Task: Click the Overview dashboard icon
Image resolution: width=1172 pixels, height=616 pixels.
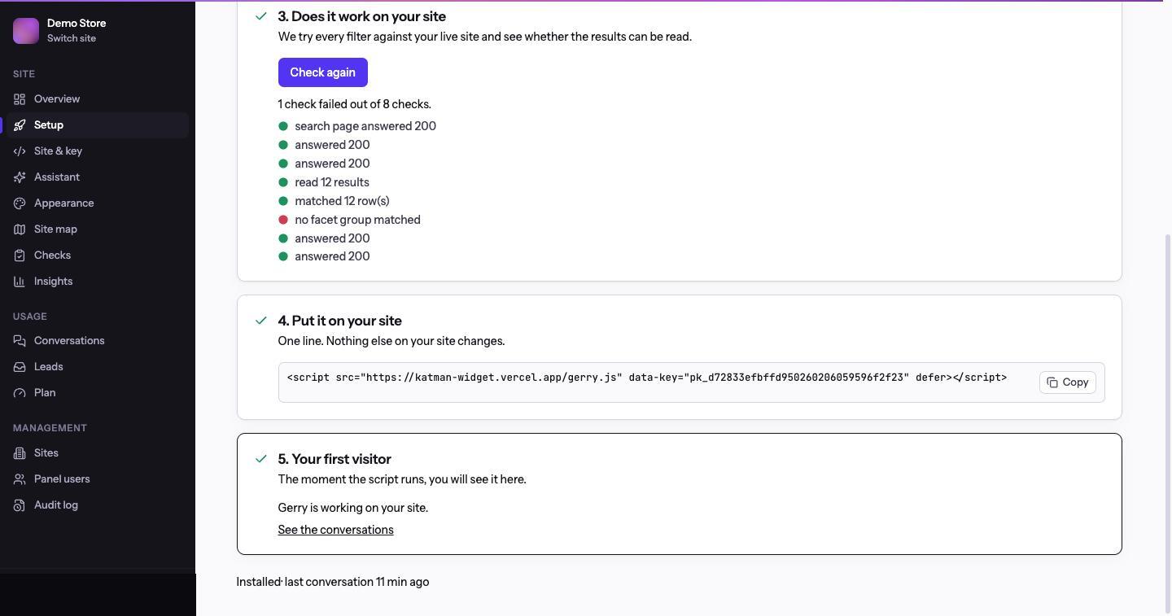Action: pos(20,99)
